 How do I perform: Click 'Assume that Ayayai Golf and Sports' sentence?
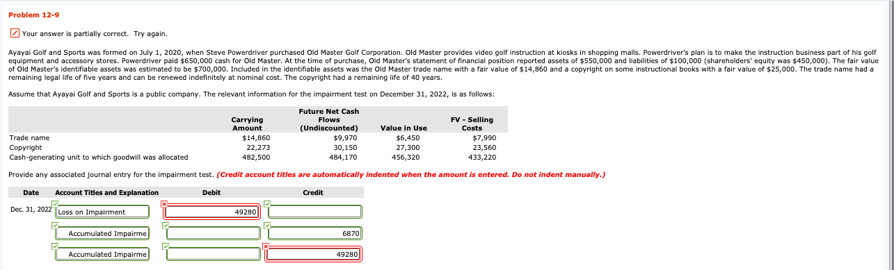coord(251,94)
